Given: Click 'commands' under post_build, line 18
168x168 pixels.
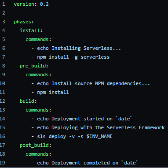Looking at the screenshot, I should coord(37,154).
